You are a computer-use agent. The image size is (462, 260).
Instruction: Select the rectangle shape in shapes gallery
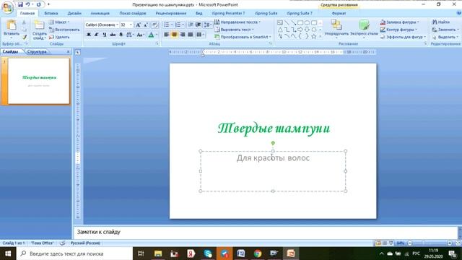pos(300,22)
